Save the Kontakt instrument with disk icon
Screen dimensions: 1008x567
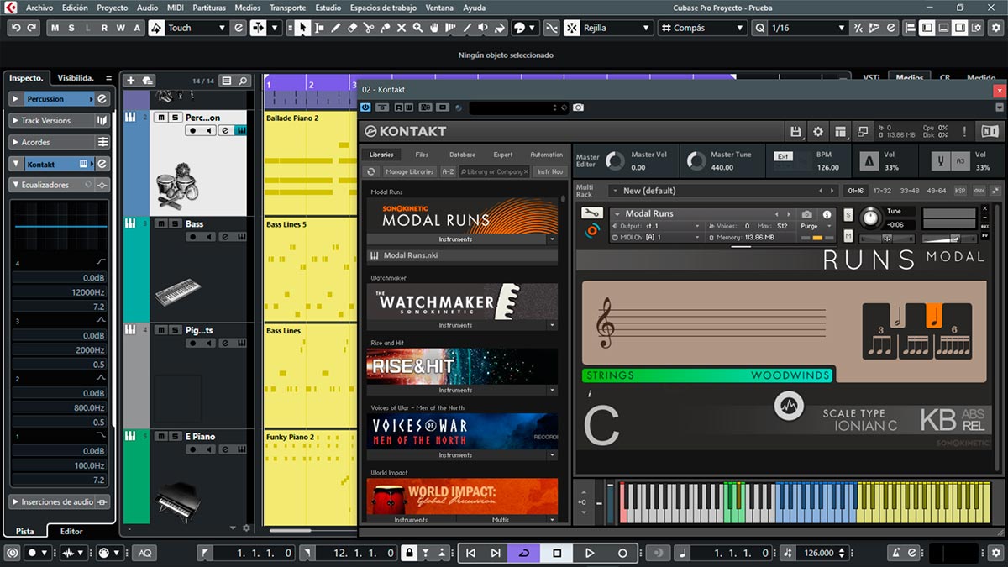795,132
